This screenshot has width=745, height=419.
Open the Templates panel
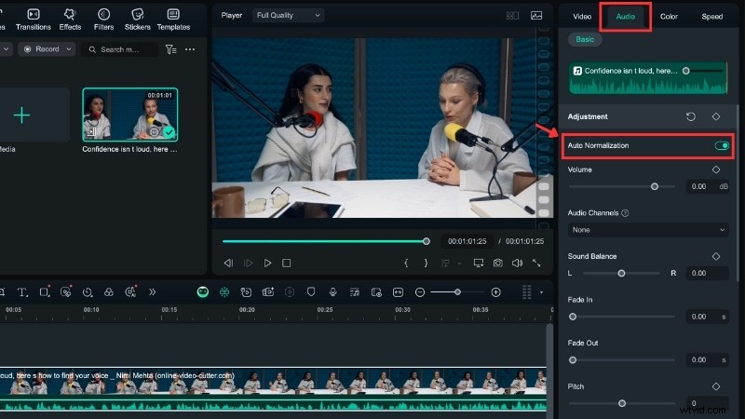173,20
